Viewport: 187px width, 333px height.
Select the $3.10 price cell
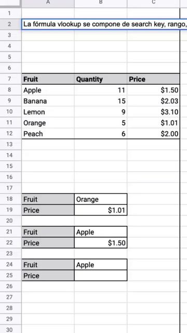153,112
